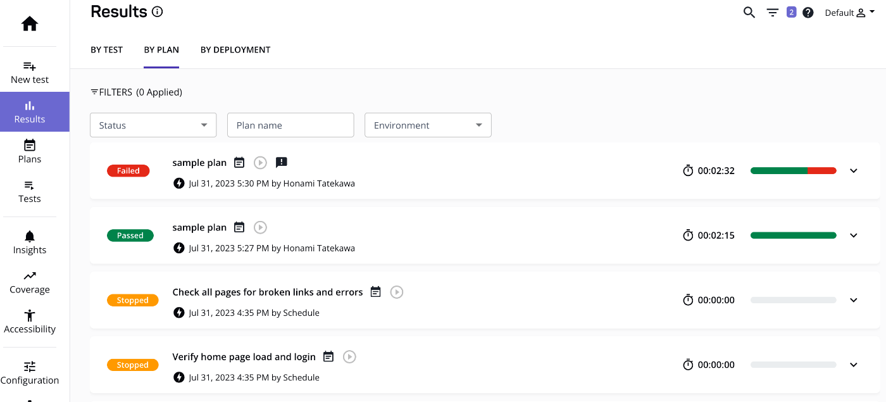Click stopwatch icon on broken links plan row
The height and width of the screenshot is (402, 886).
(x=689, y=300)
